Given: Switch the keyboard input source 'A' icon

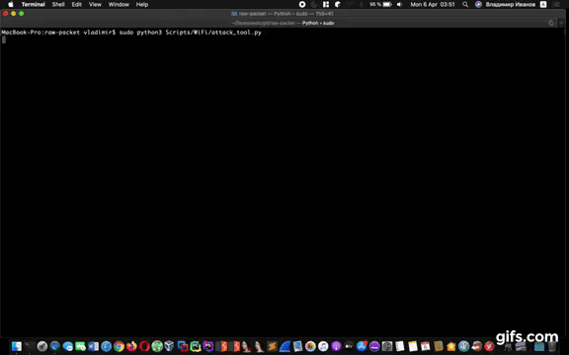Looking at the screenshot, I should 543,4.
